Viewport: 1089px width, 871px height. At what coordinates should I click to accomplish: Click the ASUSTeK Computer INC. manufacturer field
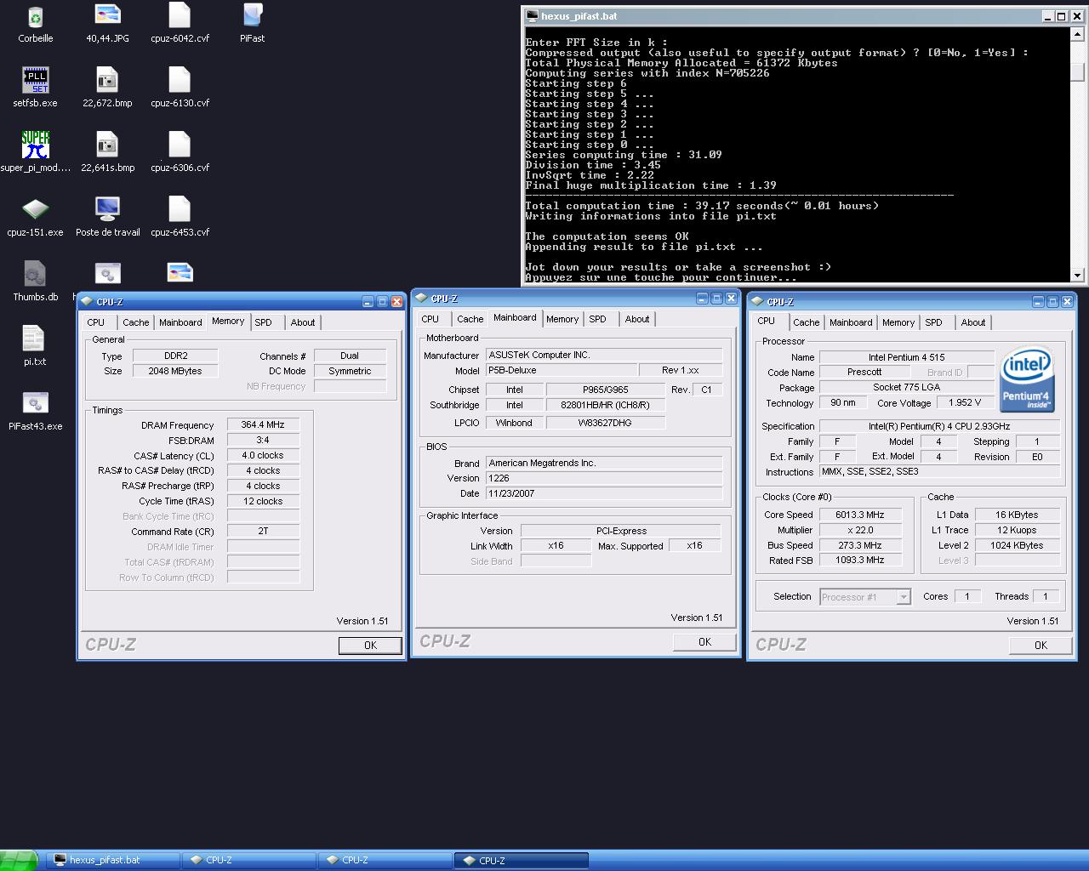604,355
